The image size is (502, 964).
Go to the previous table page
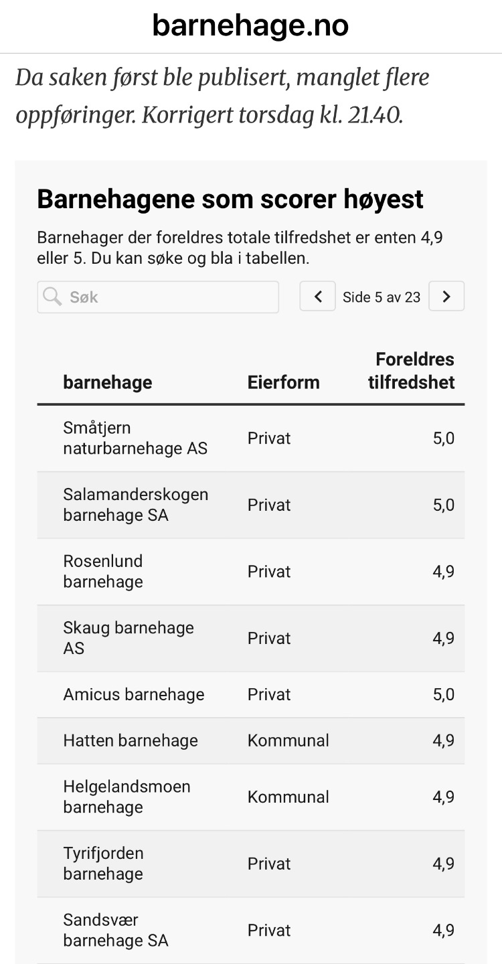click(x=318, y=297)
